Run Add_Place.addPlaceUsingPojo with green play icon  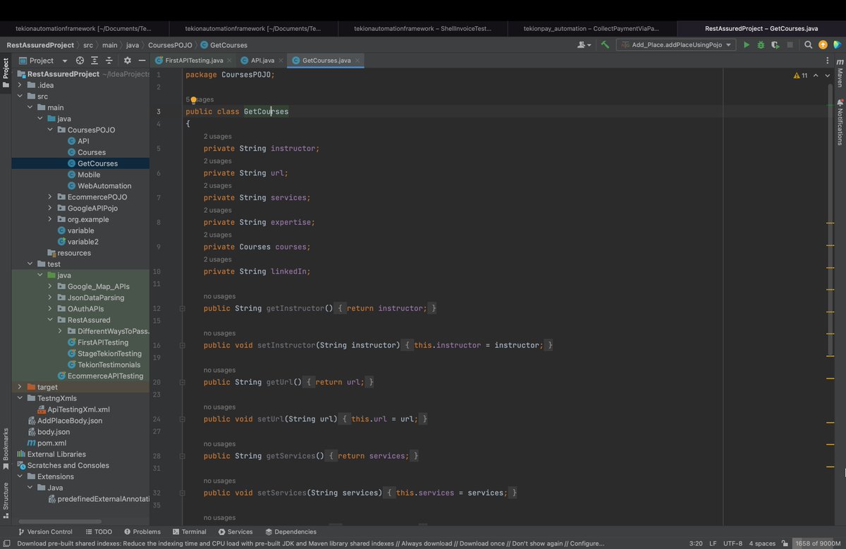click(x=747, y=44)
